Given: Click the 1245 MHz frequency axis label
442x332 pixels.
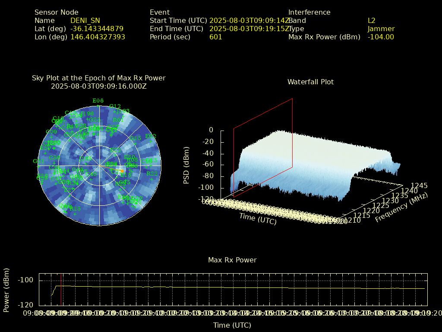Looking at the screenshot, I should (x=419, y=186).
